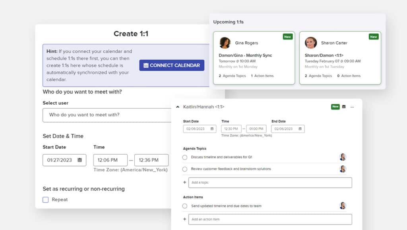Click calendar icon in Kaitlin/Hannah Start Date field
This screenshot has height=230, width=407.
coord(212,129)
